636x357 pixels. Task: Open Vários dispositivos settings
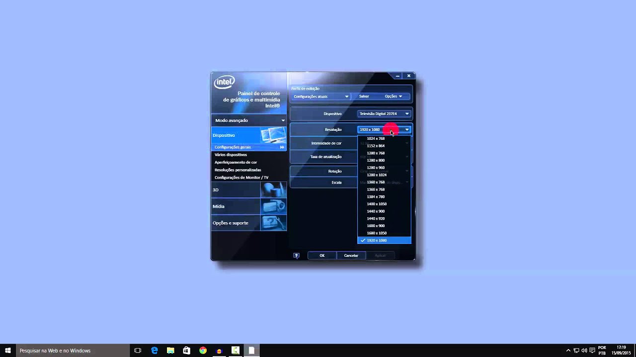pos(231,155)
